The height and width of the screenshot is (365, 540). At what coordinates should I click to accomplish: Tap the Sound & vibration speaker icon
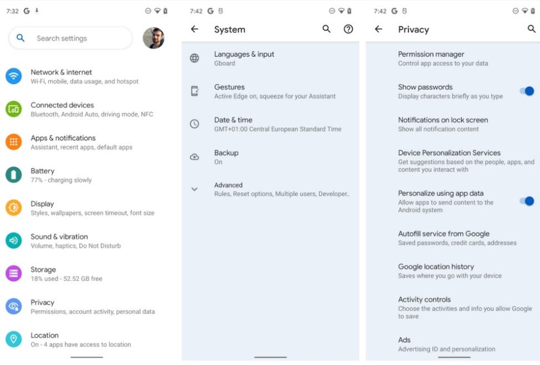13,240
